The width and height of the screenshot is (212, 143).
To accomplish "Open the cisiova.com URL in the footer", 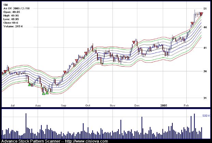I will (x=87, y=141).
